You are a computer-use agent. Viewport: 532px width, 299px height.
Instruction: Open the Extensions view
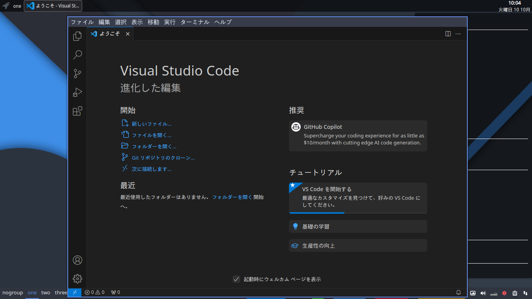tap(78, 111)
